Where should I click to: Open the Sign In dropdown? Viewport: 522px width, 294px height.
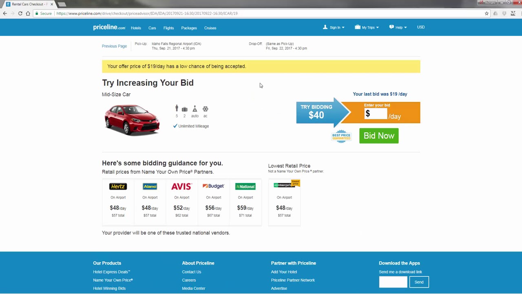coord(334,27)
